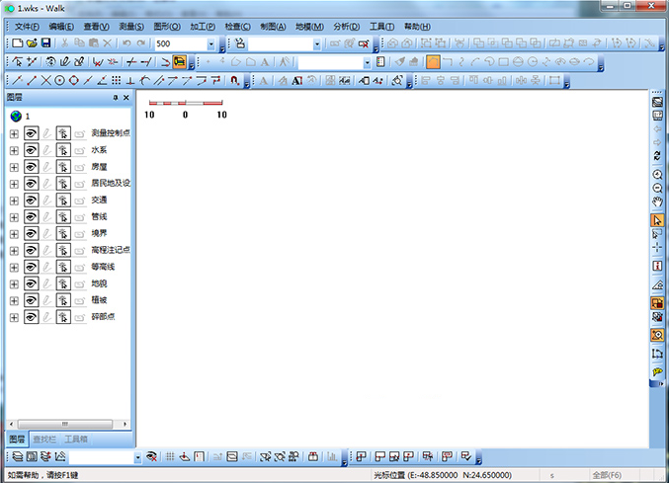Open the scale 500 dropdown
This screenshot has height=483, width=669.
click(x=210, y=43)
